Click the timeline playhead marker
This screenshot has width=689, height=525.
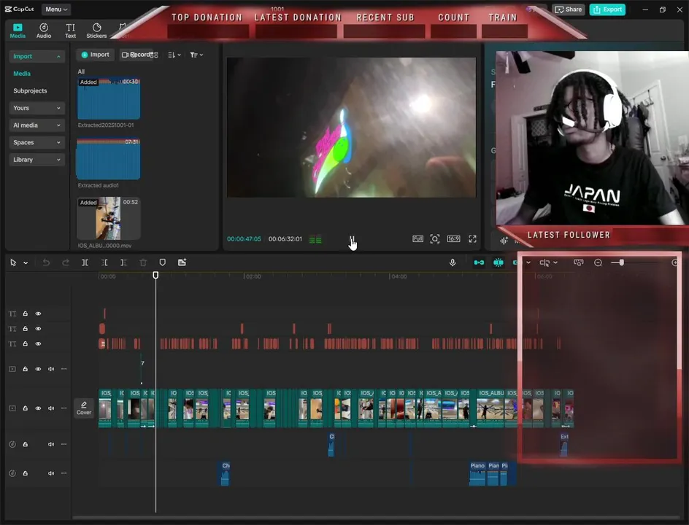tap(155, 275)
